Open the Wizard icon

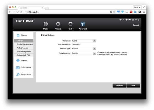pos(58,24)
